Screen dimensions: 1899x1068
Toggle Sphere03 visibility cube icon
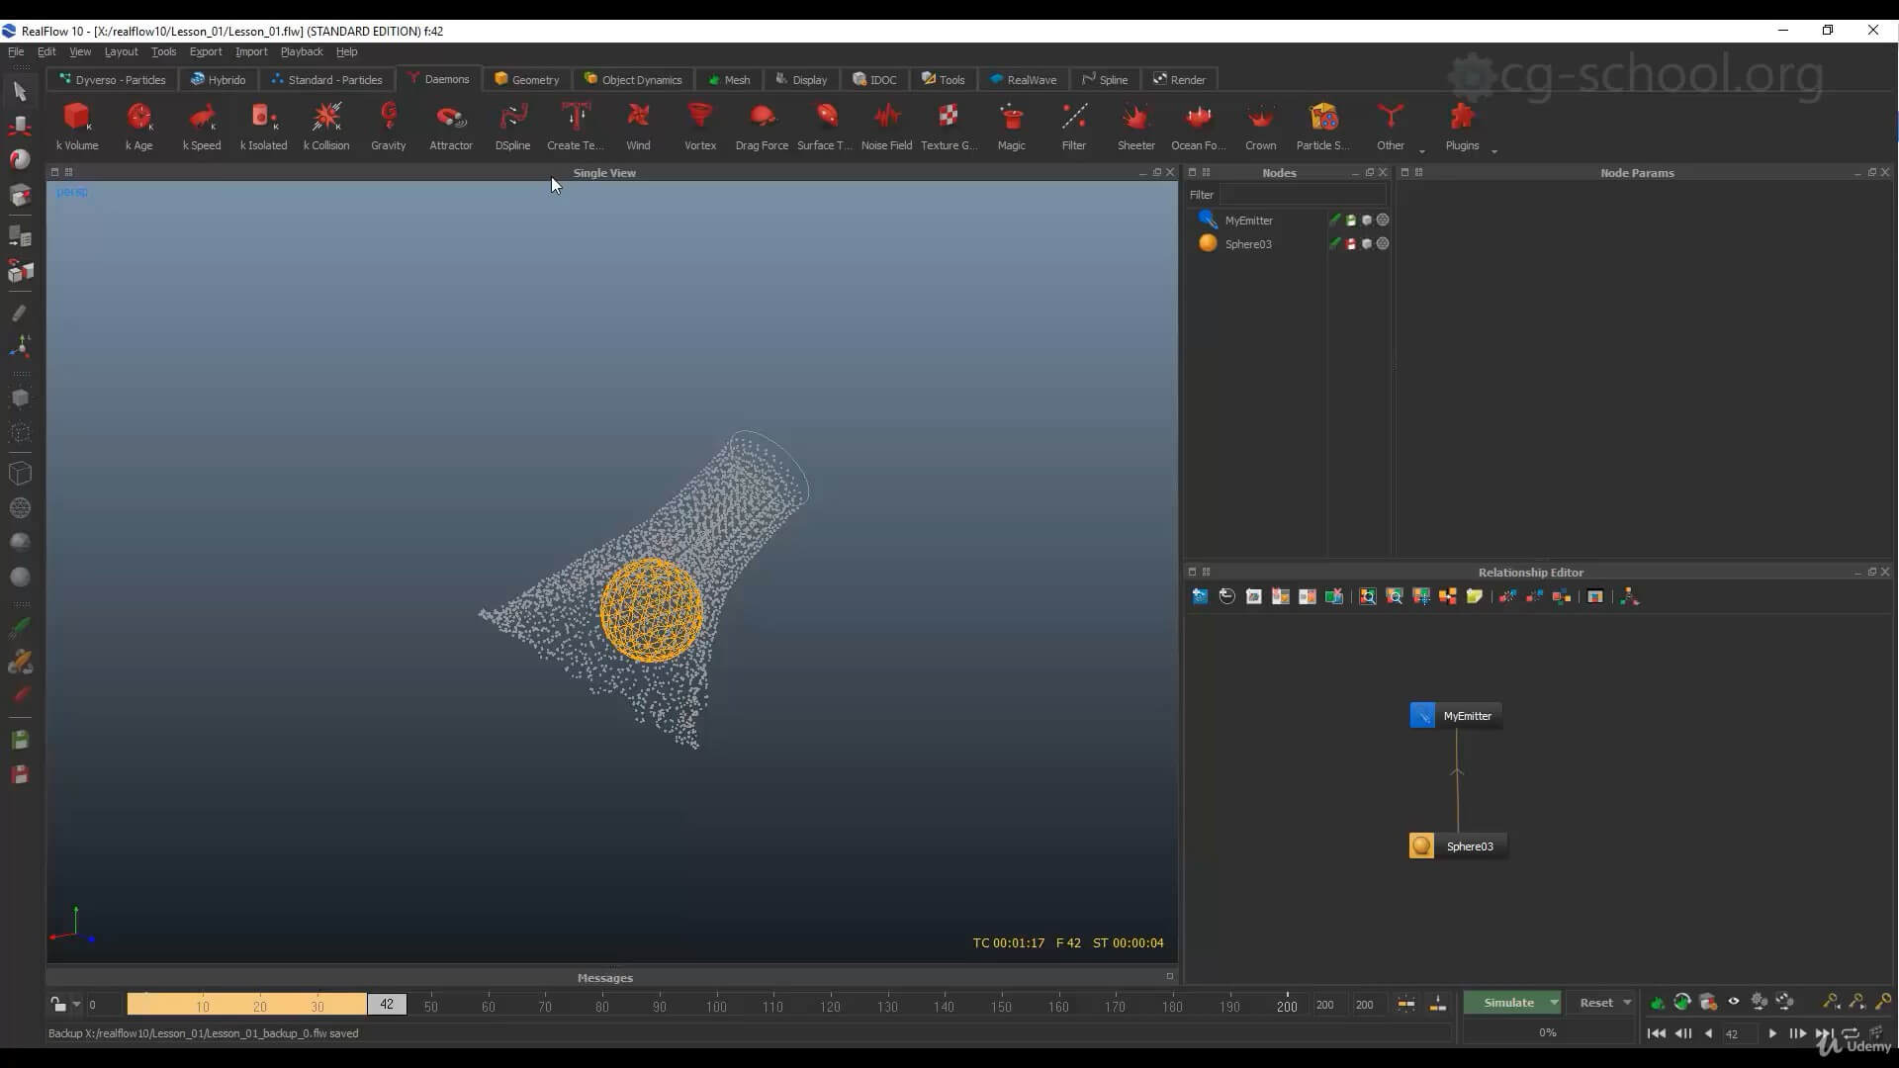pos(1367,244)
